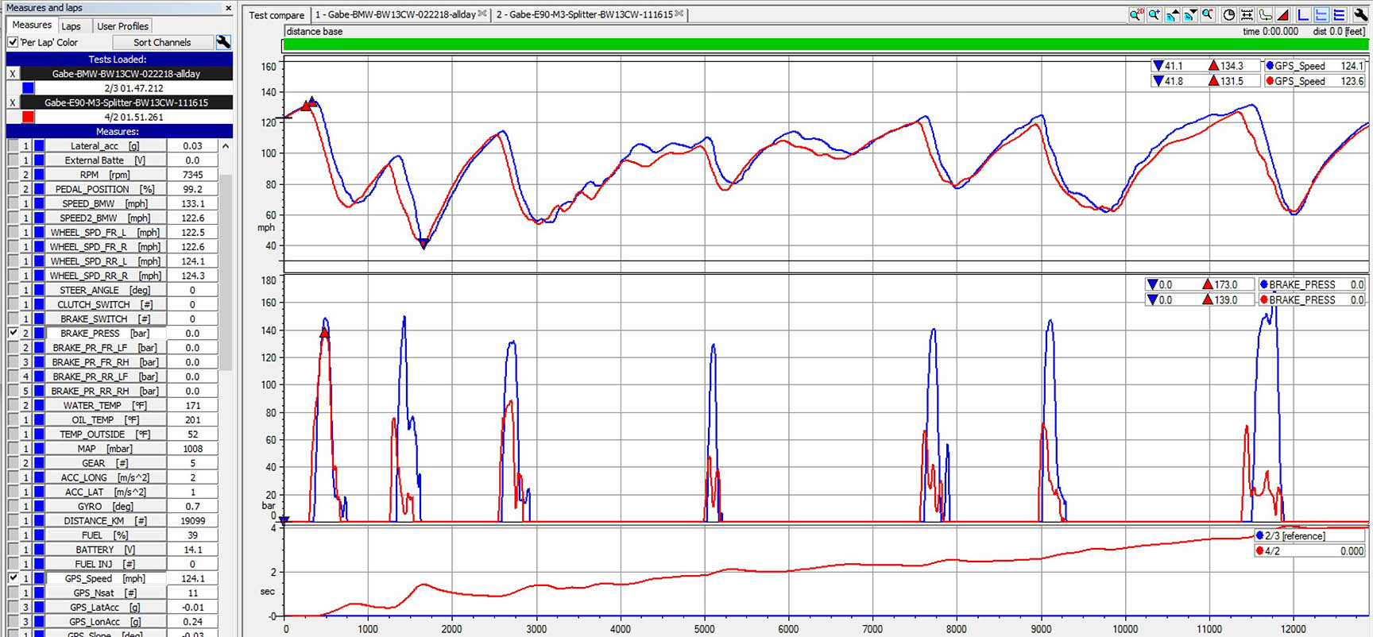The width and height of the screenshot is (1373, 637).
Task: Open the Measures tab
Action: tap(32, 25)
